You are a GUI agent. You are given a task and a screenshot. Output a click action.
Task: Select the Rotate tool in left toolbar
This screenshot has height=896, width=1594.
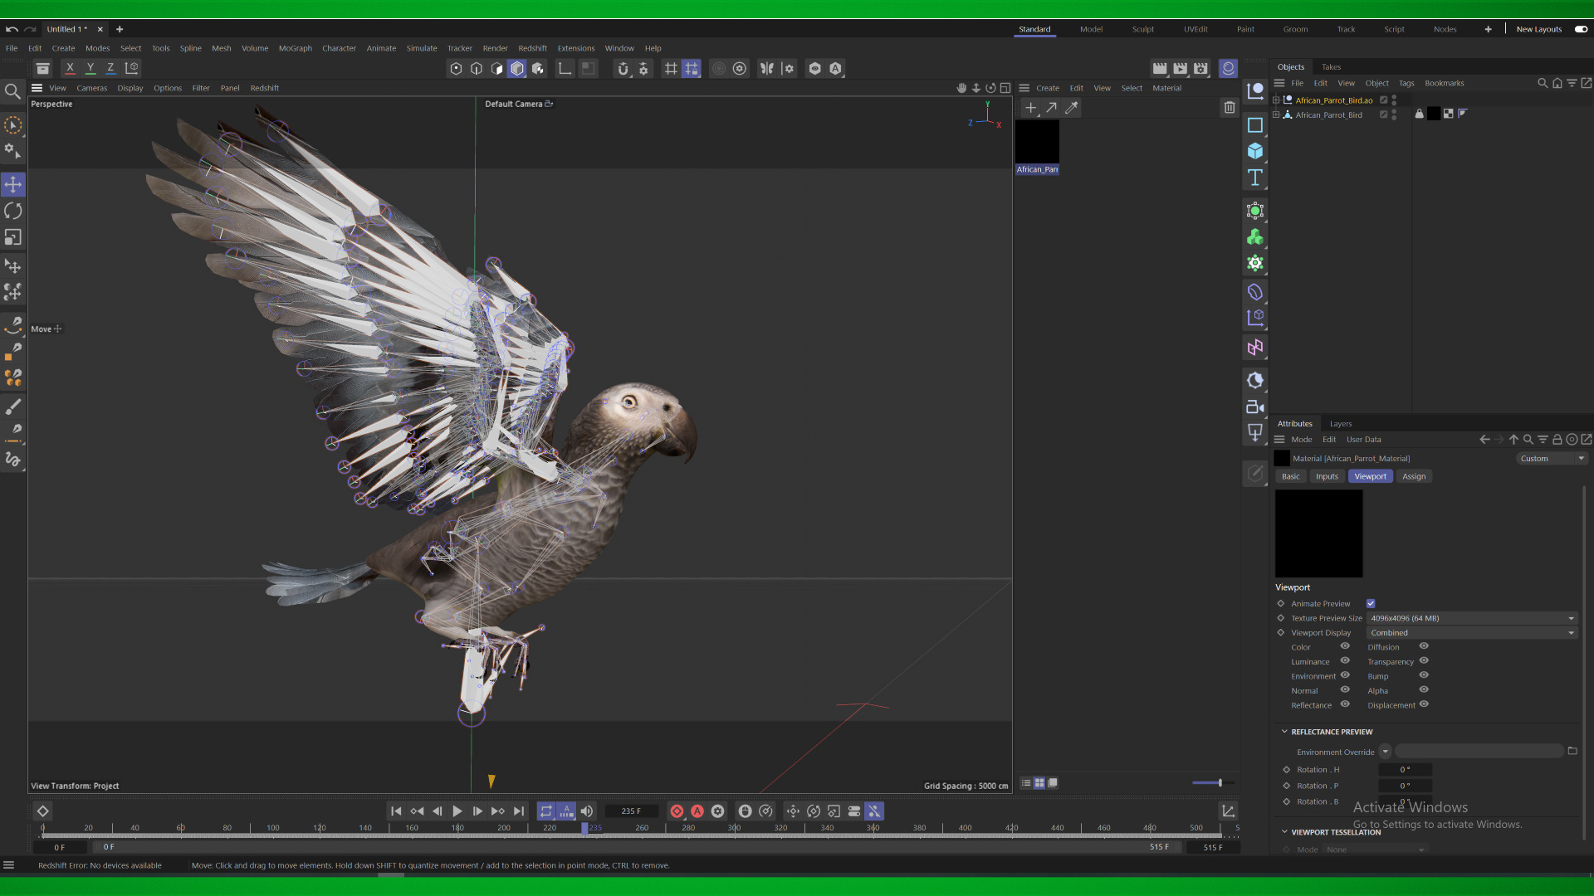point(13,211)
